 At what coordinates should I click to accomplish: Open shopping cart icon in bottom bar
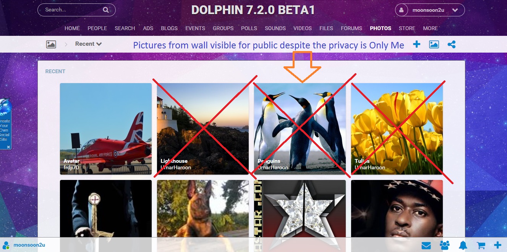click(481, 245)
